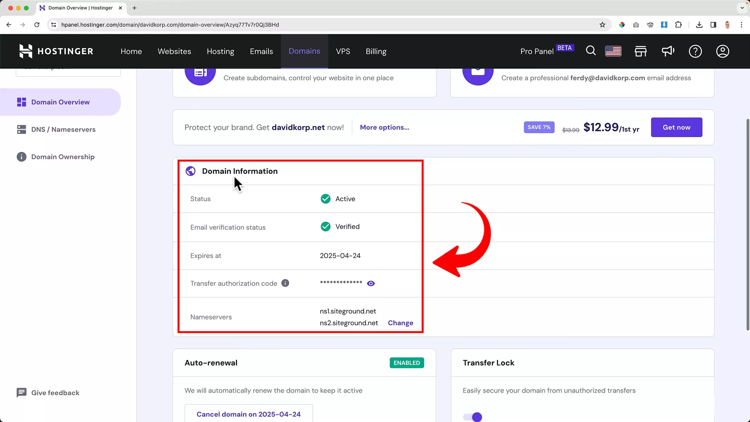Viewport: 750px width, 422px height.
Task: Click the page vertical scrollbar
Action: coord(748,225)
